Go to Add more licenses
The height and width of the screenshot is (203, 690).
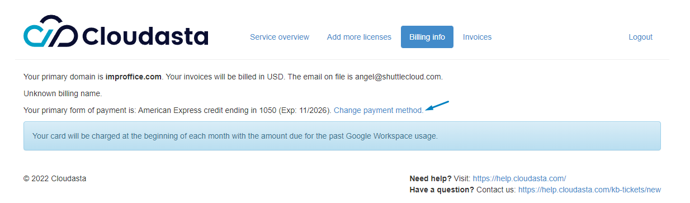(359, 37)
